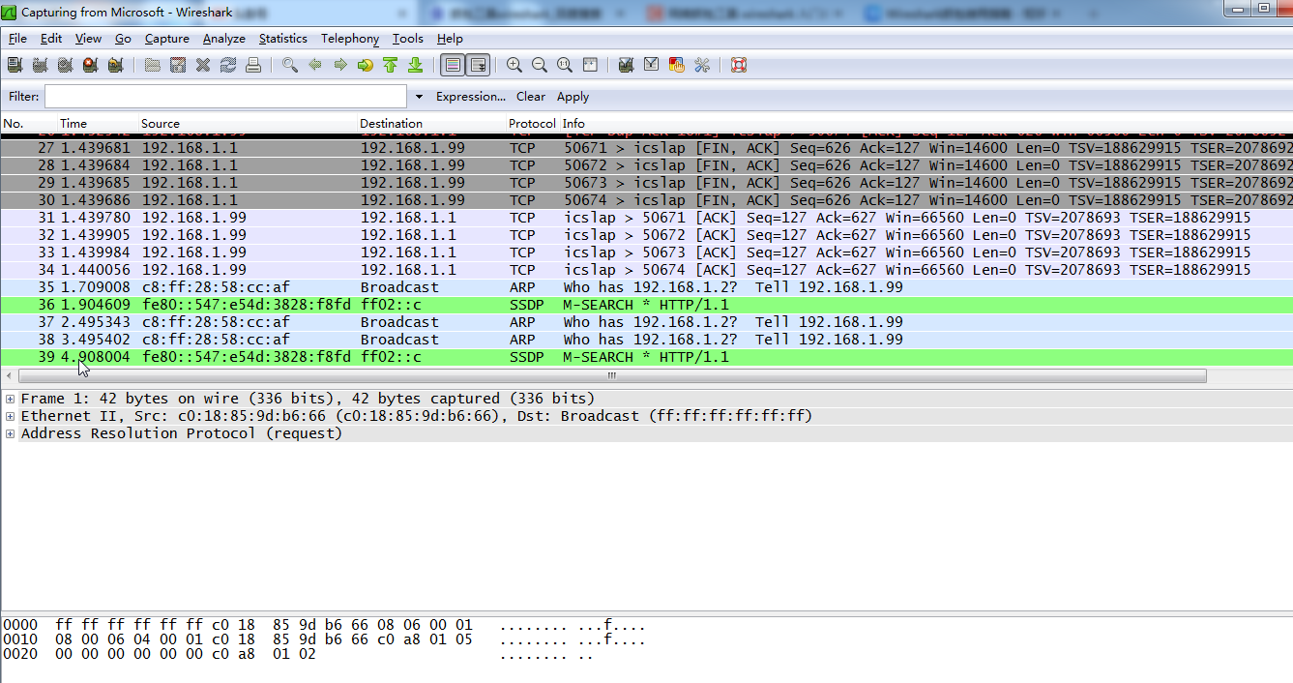
Task: Reset zoom to normal size 1:1
Action: click(x=565, y=65)
